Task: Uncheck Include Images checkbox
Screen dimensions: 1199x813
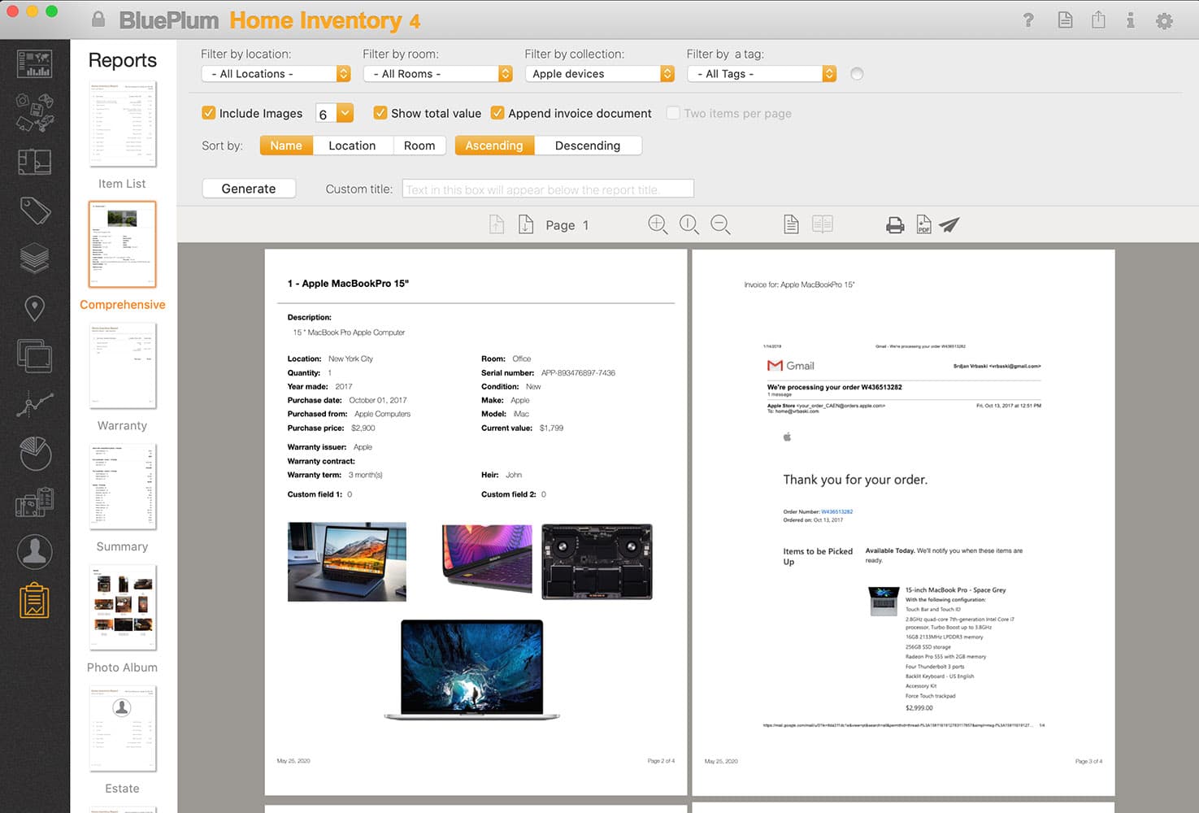Action: tap(209, 113)
